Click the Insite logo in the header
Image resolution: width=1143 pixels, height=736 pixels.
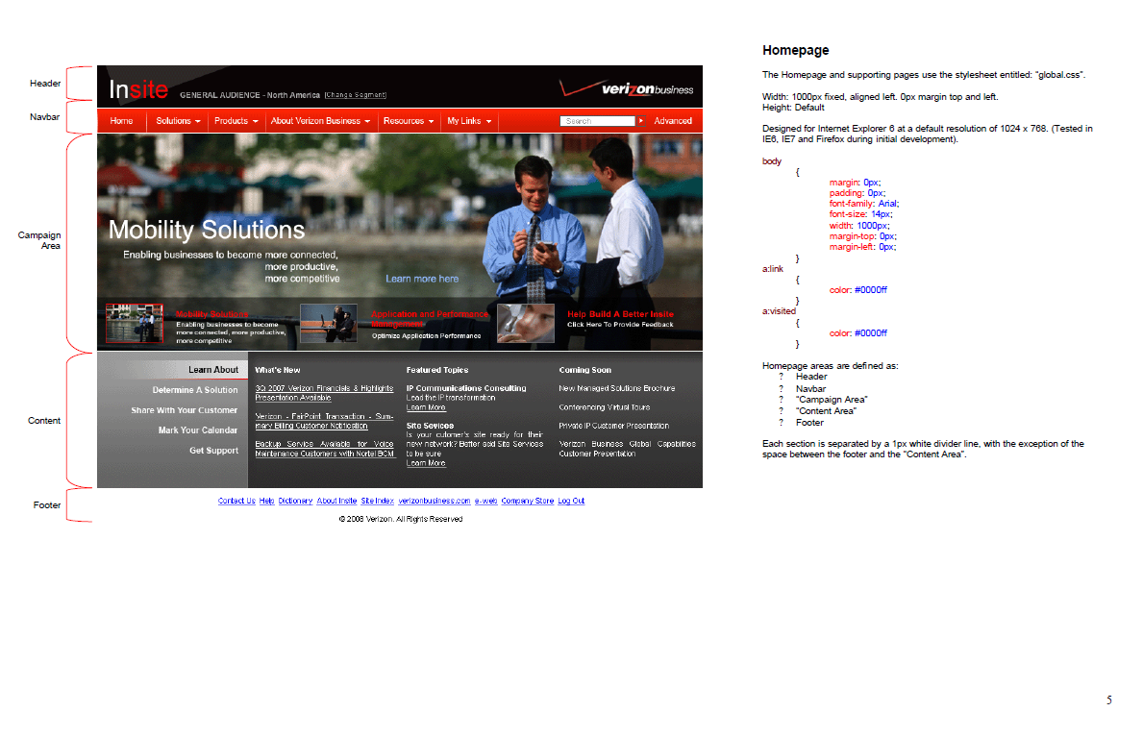coord(138,89)
